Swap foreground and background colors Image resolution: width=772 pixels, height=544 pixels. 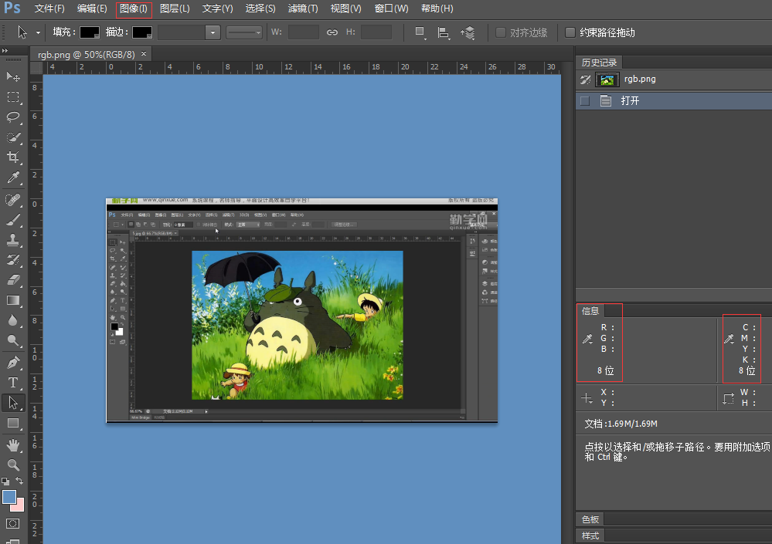coord(19,481)
